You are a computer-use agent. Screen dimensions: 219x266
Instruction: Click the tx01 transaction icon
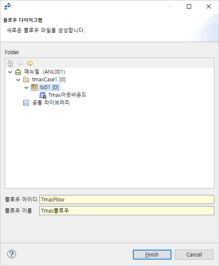34,87
